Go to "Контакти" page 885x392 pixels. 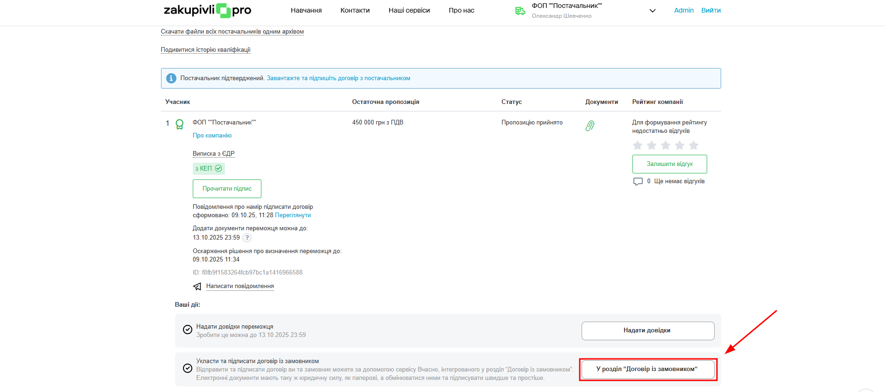click(355, 10)
